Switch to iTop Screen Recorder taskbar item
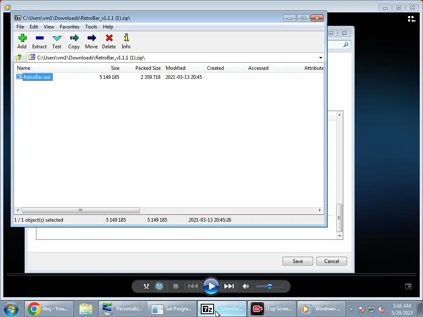The image size is (423, 317). click(272, 309)
